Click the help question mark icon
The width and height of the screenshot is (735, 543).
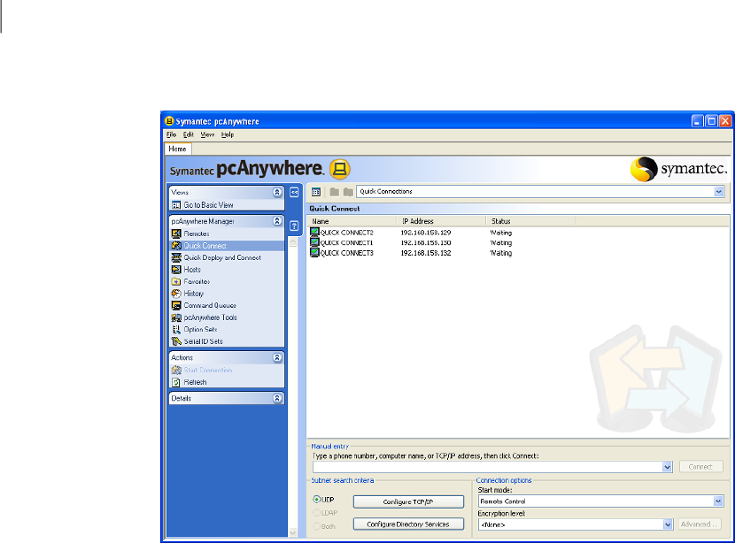pyautogui.click(x=294, y=226)
